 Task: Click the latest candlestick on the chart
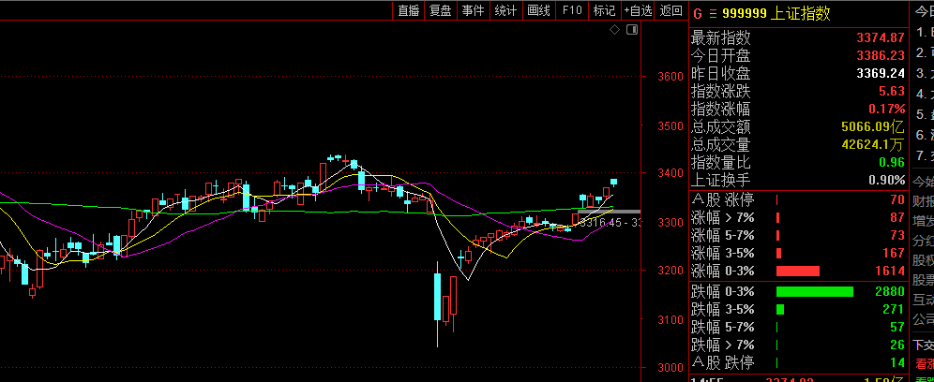pyautogui.click(x=613, y=182)
